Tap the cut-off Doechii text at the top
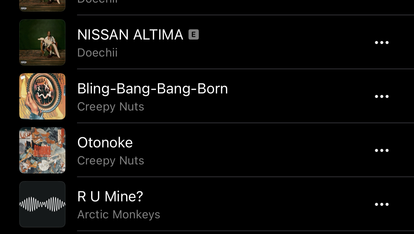The image size is (414, 234). click(97, 2)
